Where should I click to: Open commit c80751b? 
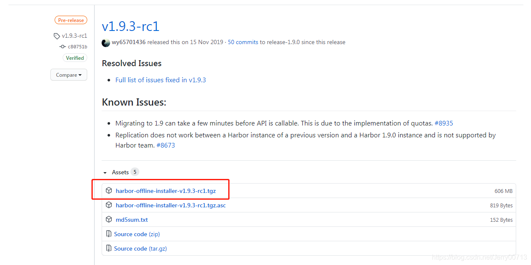77,47
